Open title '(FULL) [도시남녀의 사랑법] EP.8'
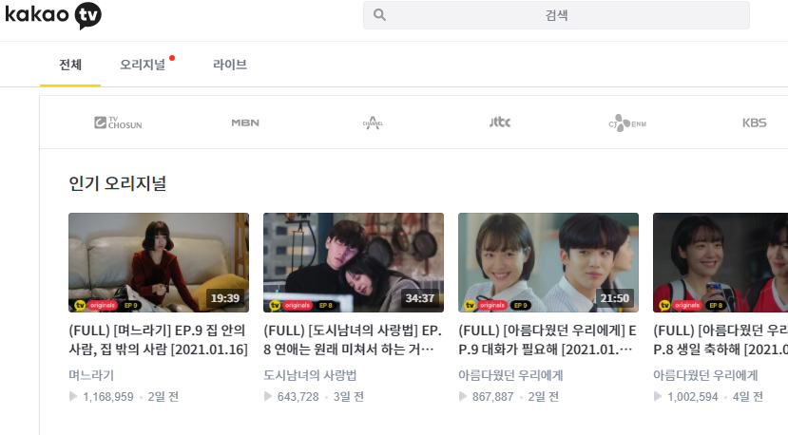788x435 pixels. (x=353, y=340)
